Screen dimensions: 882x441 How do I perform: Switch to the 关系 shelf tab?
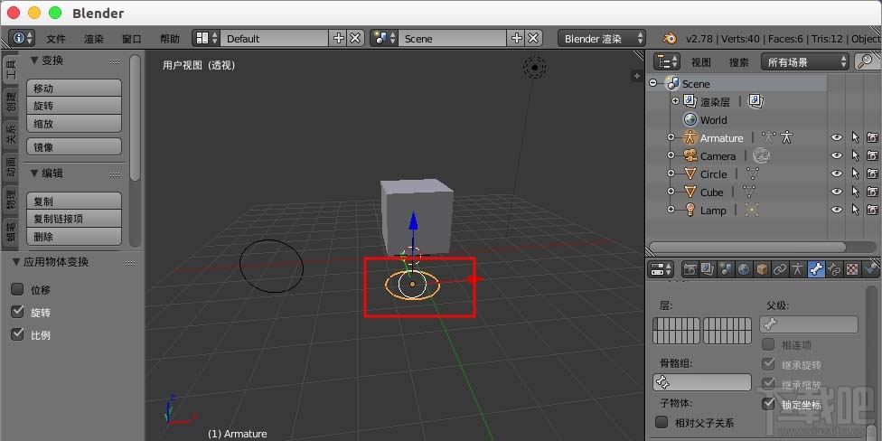[11, 135]
